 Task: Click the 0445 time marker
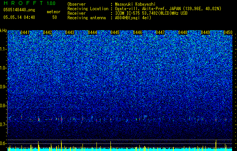(x=115, y=32)
